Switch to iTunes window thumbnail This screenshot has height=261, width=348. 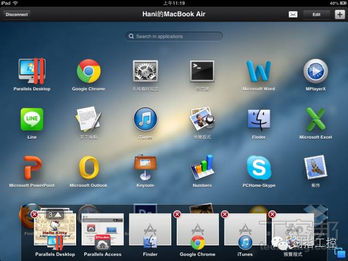pyautogui.click(x=245, y=229)
